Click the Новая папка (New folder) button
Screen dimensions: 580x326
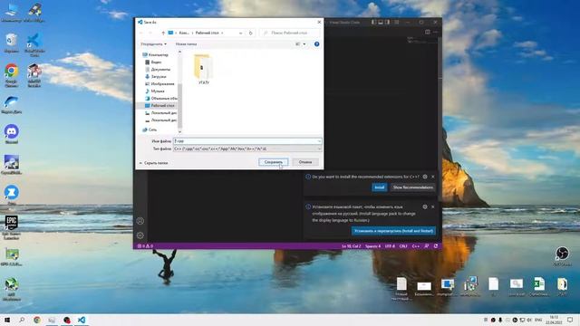point(186,44)
